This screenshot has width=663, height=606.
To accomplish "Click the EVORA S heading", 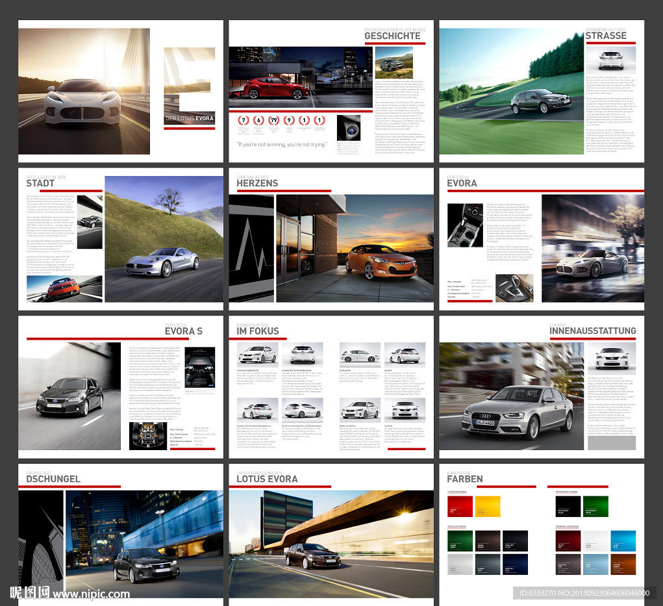I will pyautogui.click(x=184, y=331).
